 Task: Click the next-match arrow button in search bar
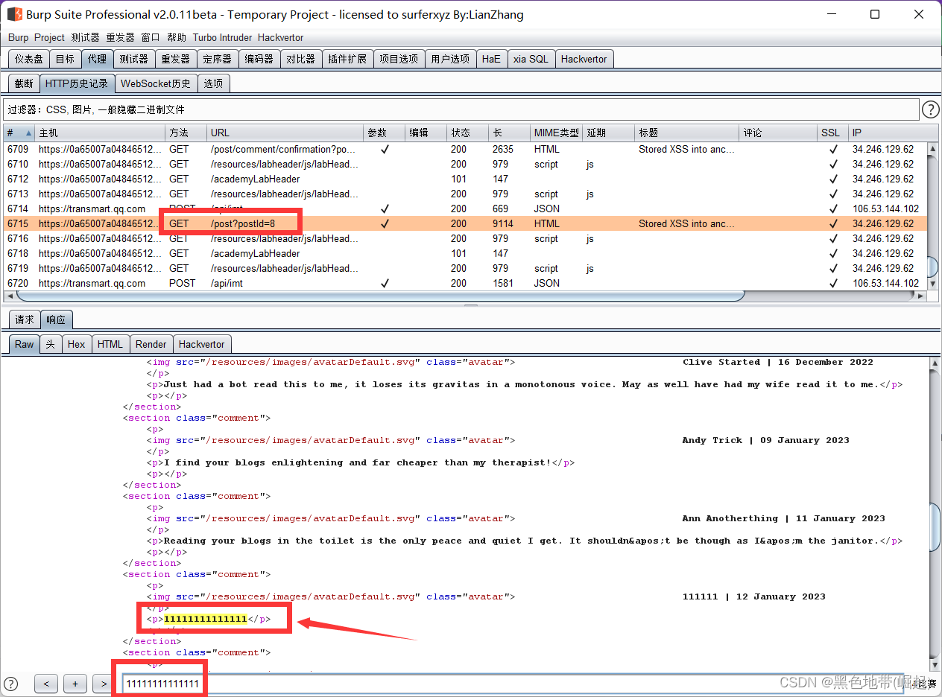[x=103, y=684]
